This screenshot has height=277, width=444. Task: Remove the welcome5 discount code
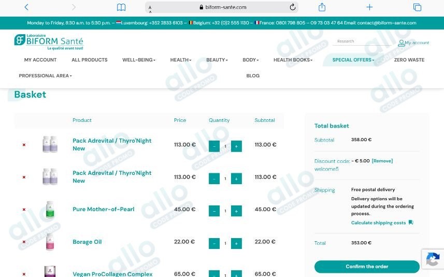coord(382,161)
